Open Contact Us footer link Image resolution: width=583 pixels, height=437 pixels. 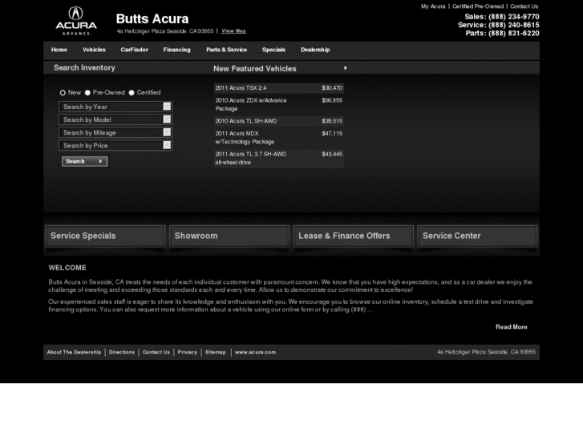tap(156, 352)
